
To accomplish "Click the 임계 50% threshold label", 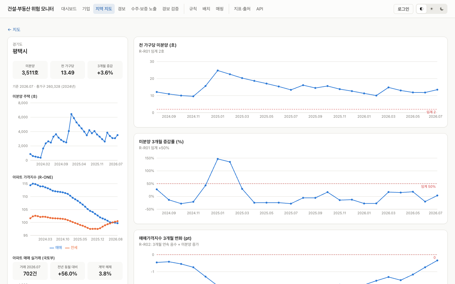I will pyautogui.click(x=428, y=186).
